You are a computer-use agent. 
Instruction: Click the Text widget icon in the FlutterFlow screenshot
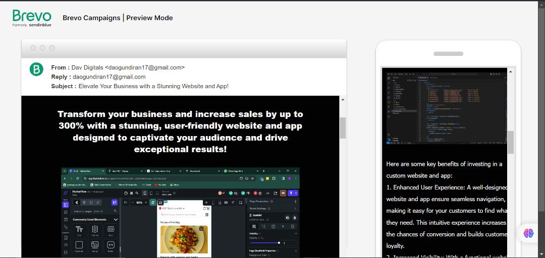(79, 230)
